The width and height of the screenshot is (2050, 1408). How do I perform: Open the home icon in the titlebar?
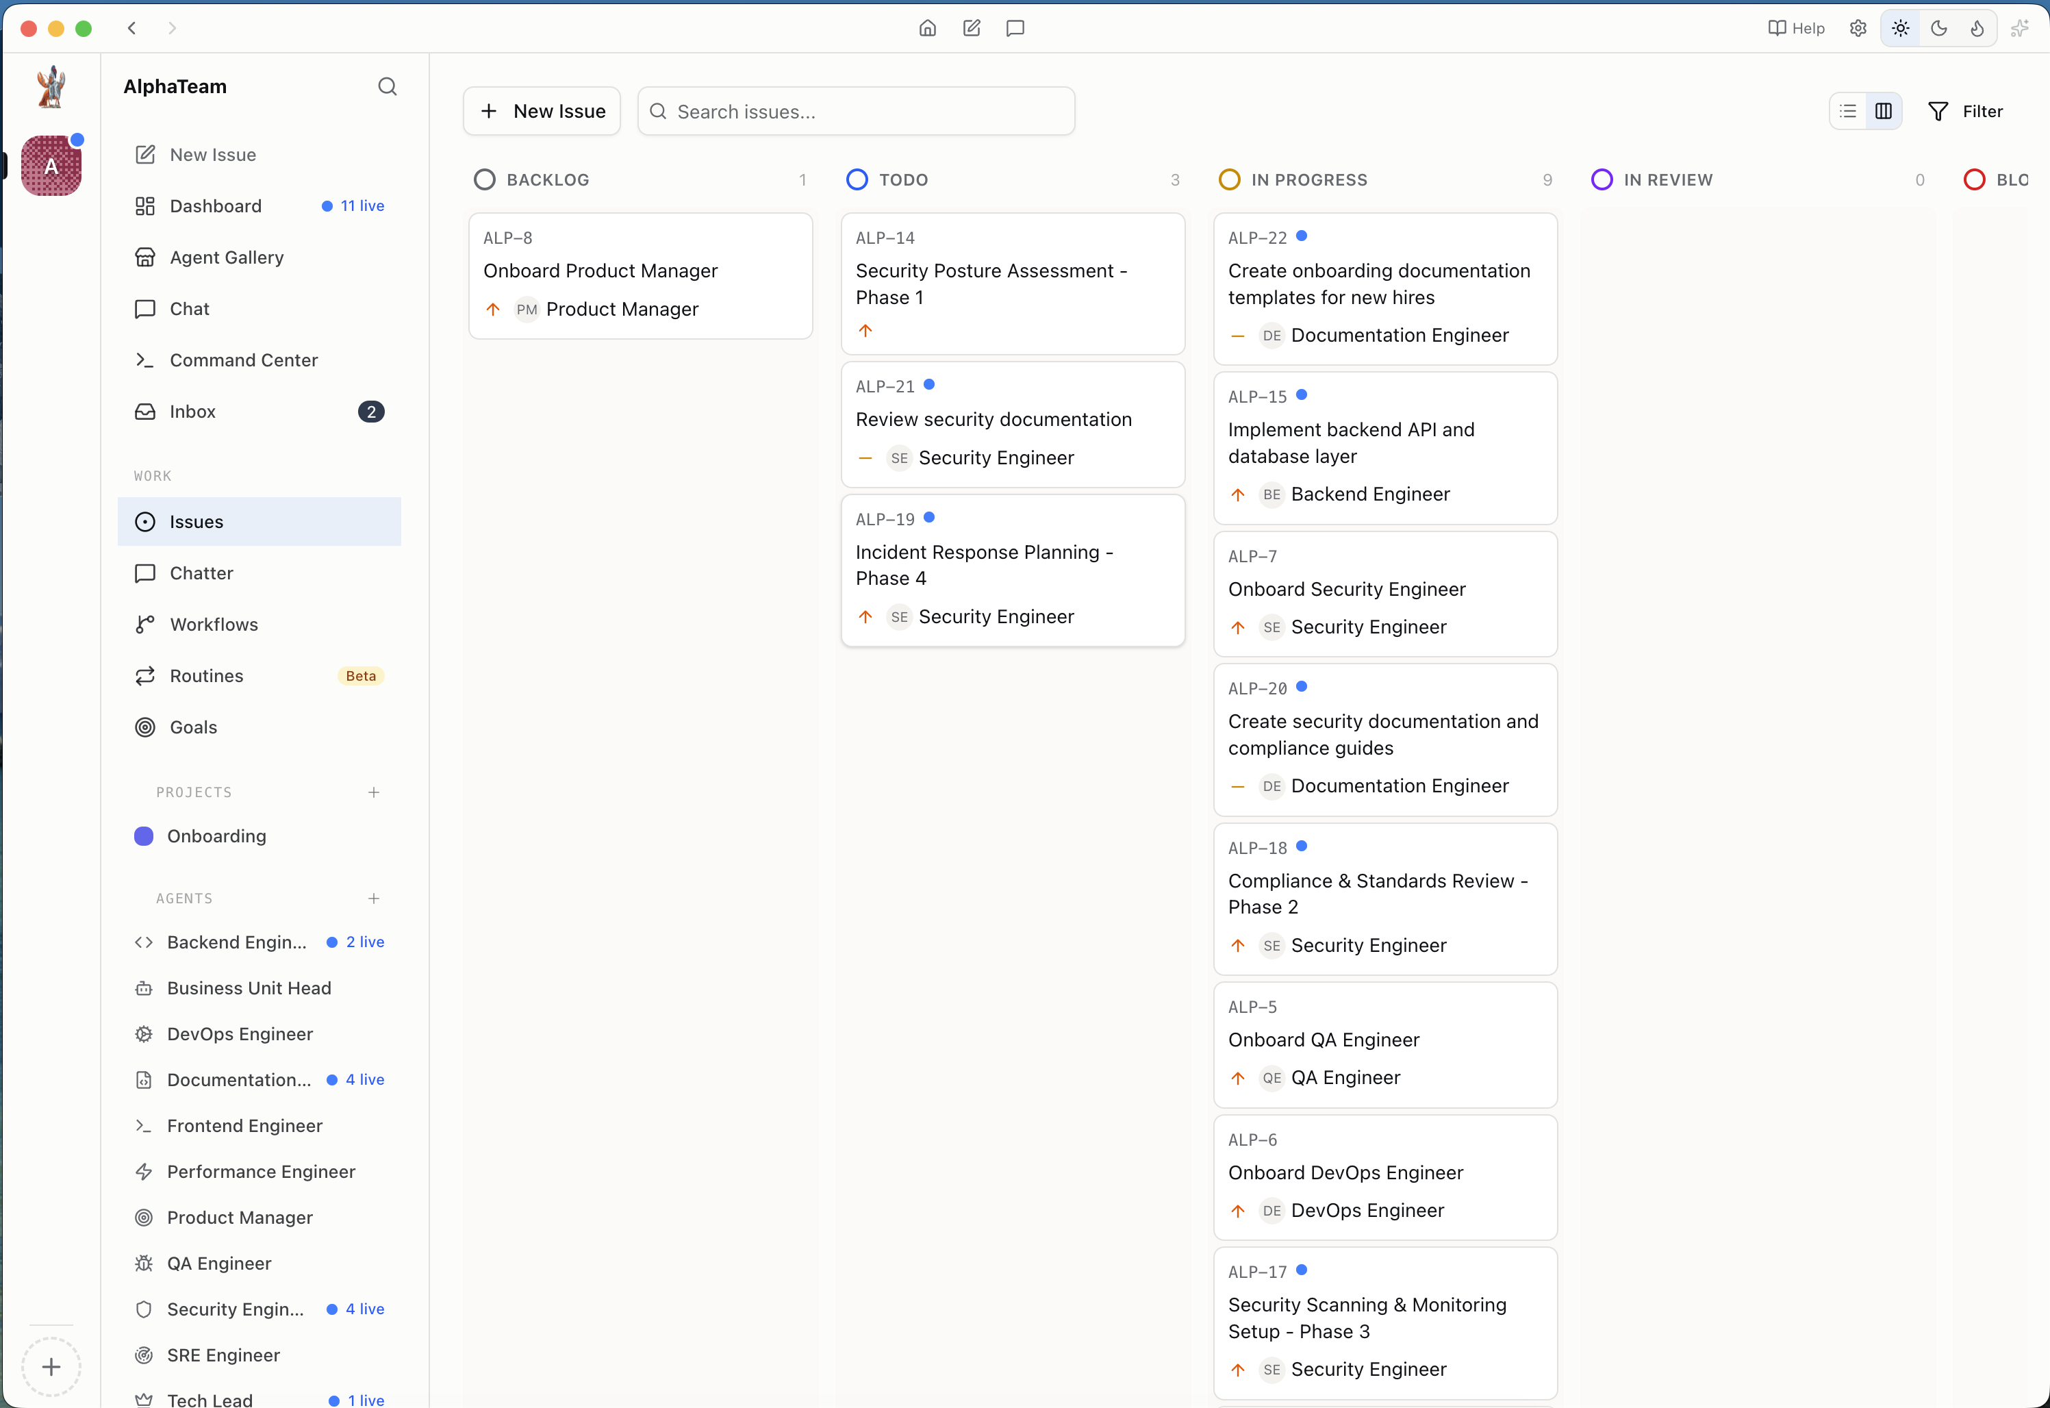click(927, 27)
